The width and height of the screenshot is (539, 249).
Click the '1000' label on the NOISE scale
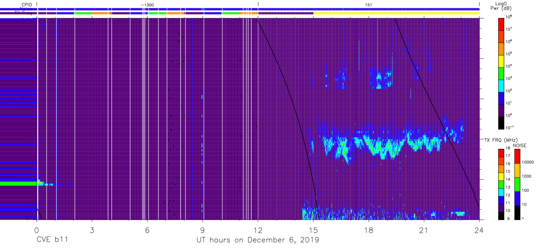(528, 176)
